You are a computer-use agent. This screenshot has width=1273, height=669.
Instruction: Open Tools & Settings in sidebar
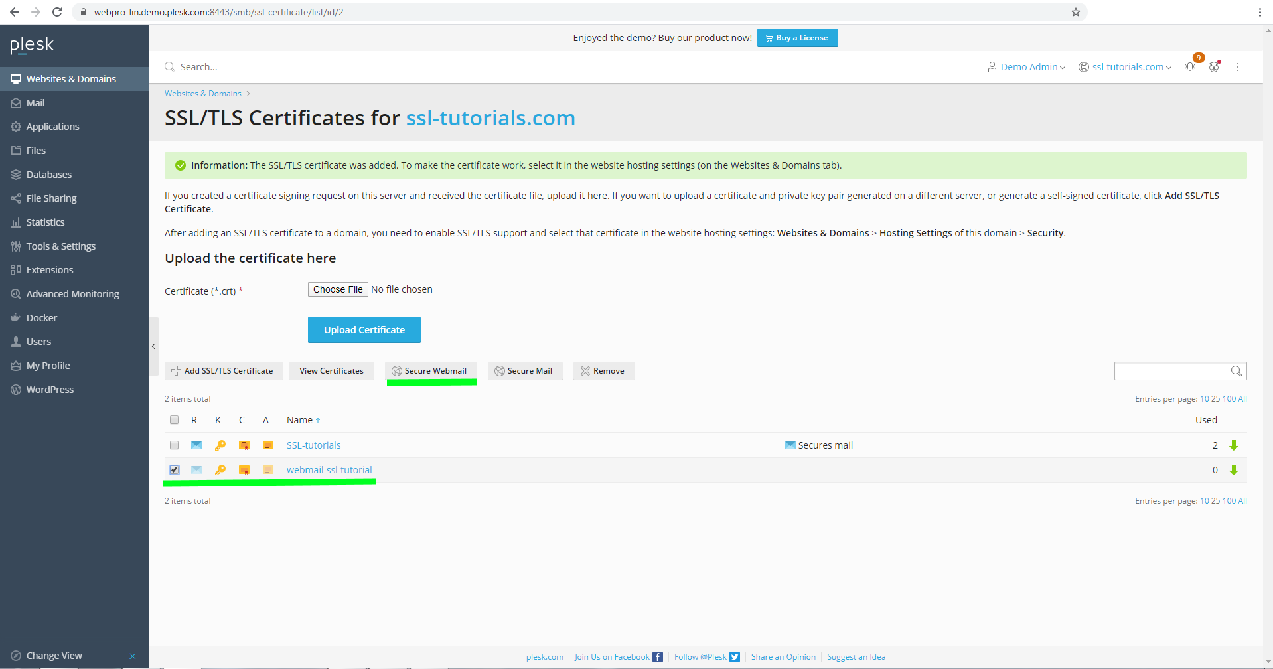pos(74,246)
